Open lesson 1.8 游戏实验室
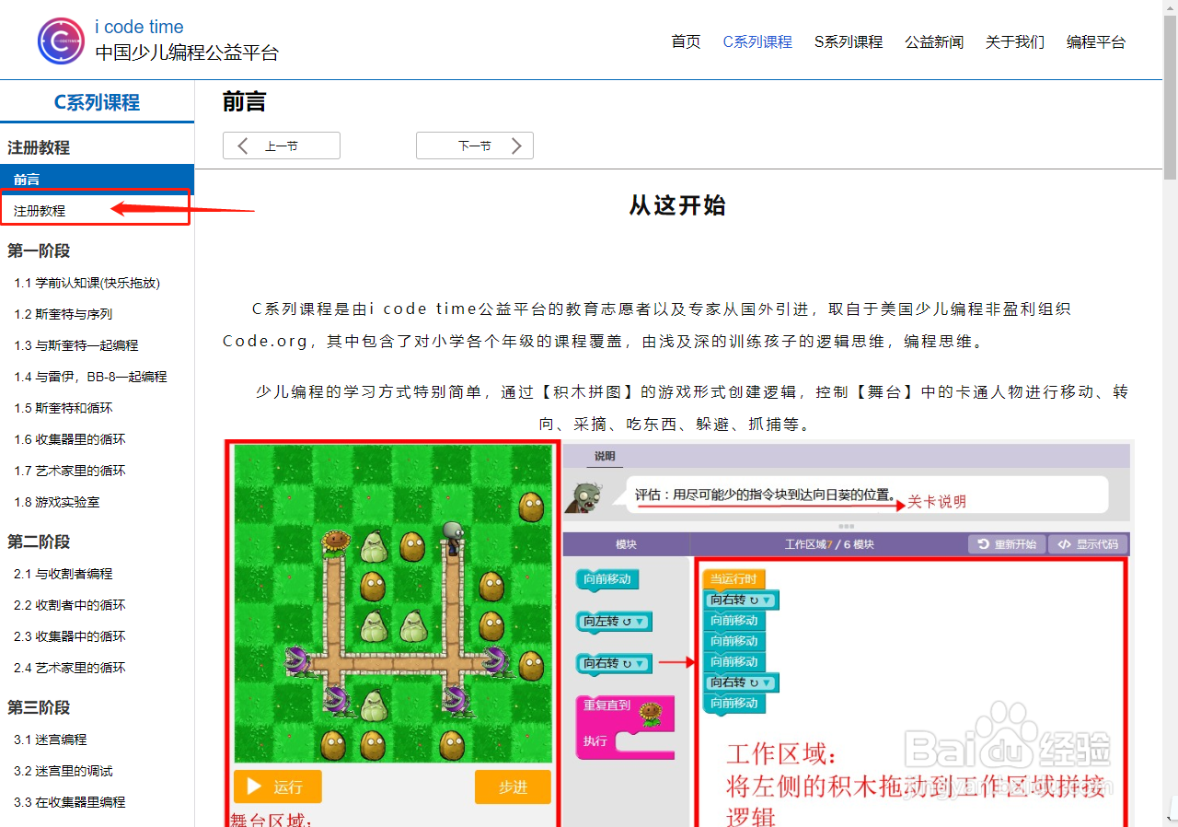 click(x=56, y=502)
